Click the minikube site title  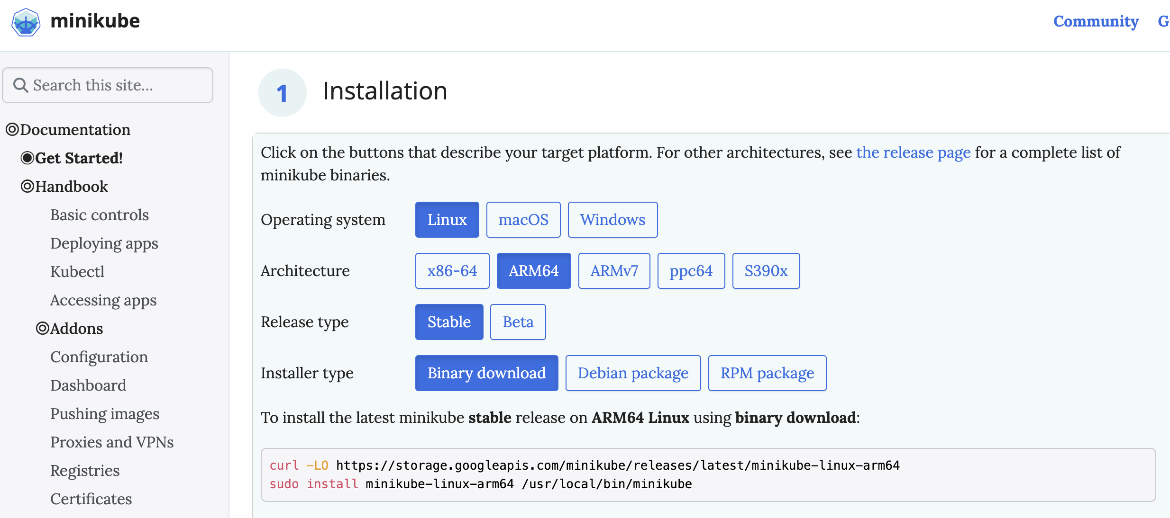pyautogui.click(x=95, y=21)
